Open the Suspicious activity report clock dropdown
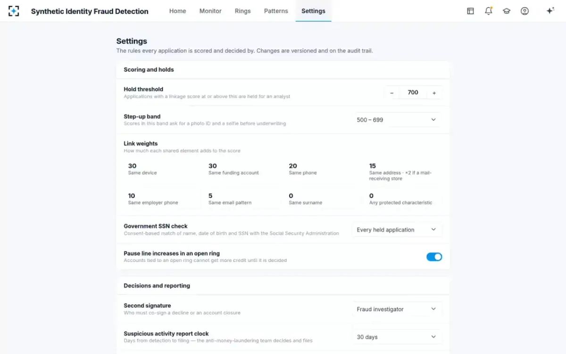The height and width of the screenshot is (354, 566). coord(397,337)
